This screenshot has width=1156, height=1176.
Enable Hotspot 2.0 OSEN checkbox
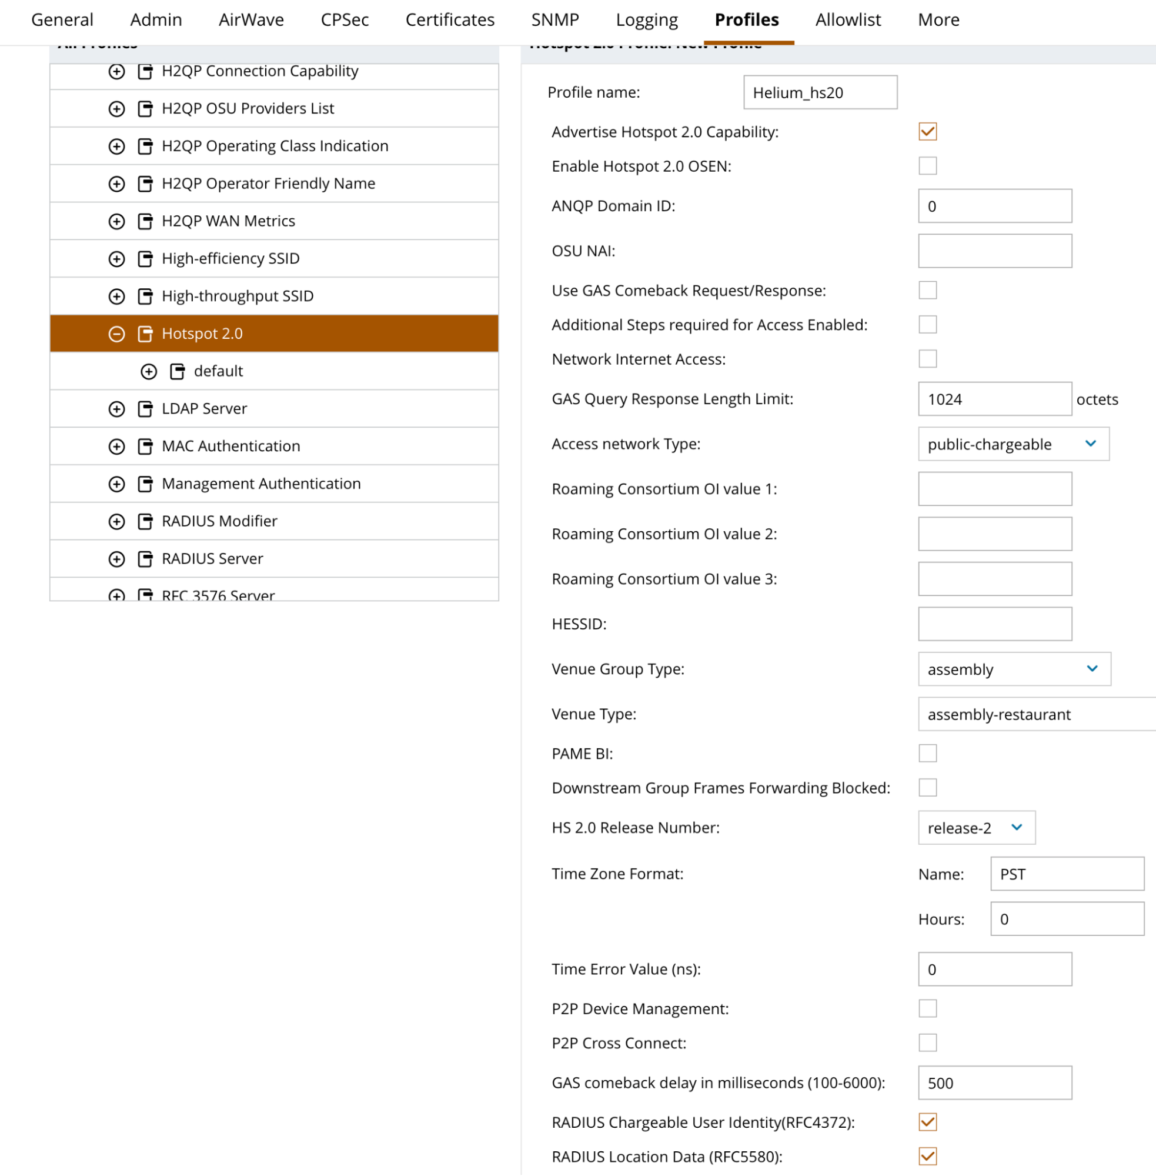pyautogui.click(x=927, y=166)
